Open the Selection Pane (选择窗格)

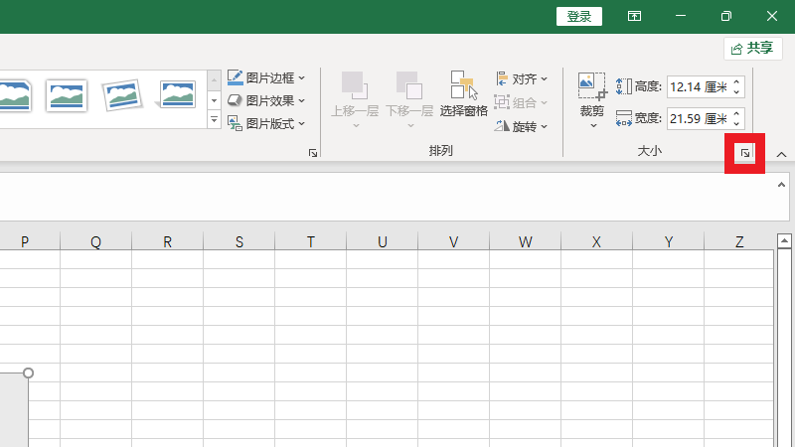(x=463, y=94)
